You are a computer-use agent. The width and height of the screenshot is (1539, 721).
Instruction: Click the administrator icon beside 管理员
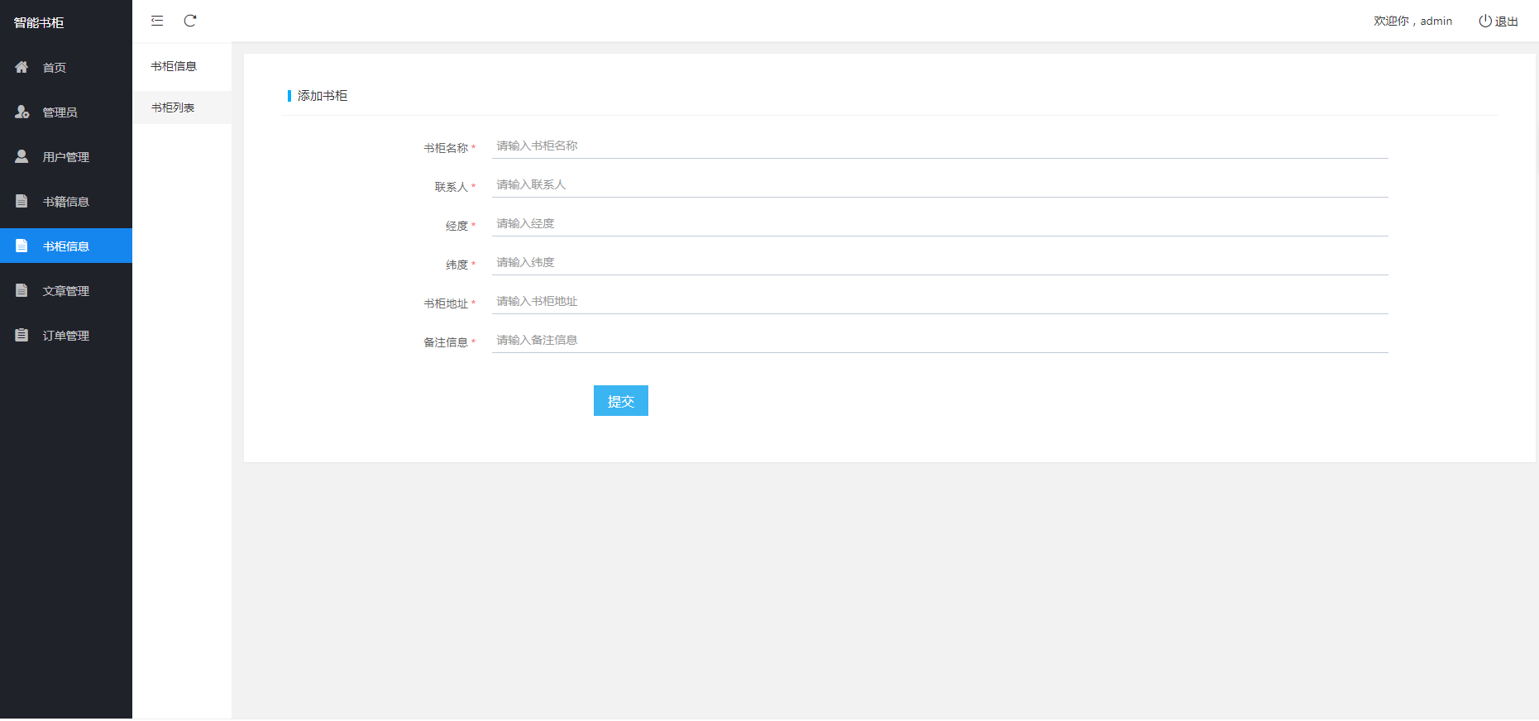point(22,112)
